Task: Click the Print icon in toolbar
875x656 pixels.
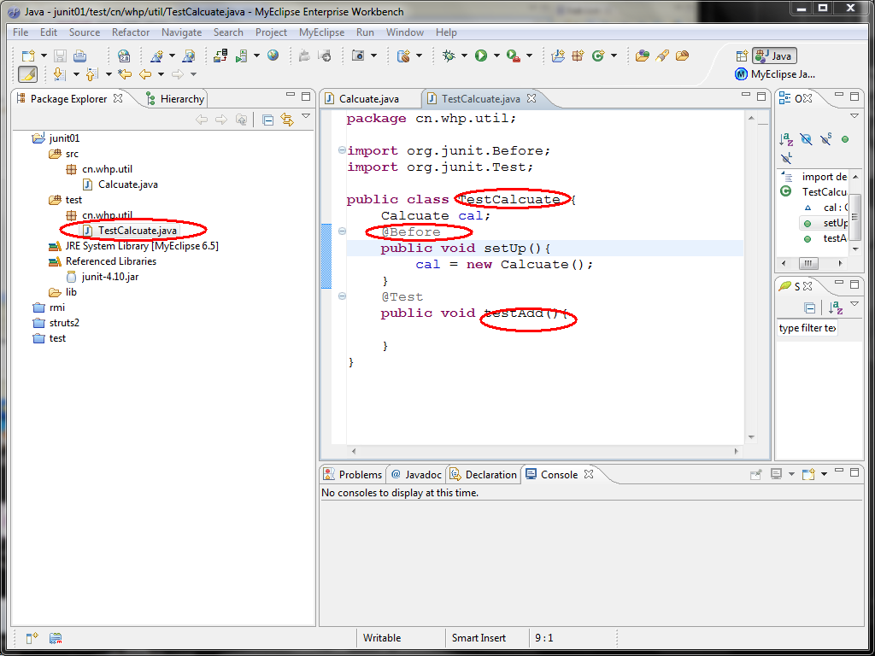Action: tap(79, 56)
